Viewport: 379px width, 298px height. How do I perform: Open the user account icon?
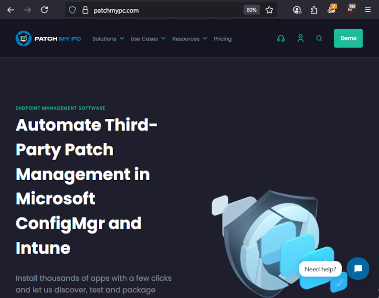click(x=300, y=38)
